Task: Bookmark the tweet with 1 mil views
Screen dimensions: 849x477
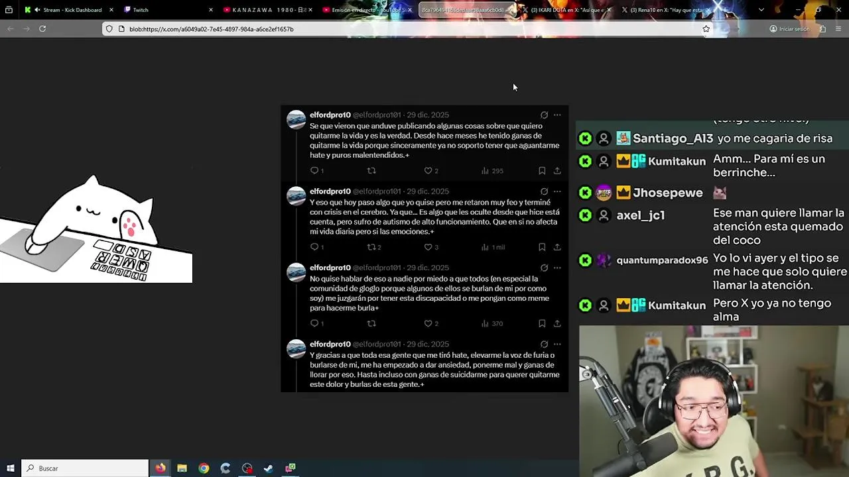Action: click(542, 247)
